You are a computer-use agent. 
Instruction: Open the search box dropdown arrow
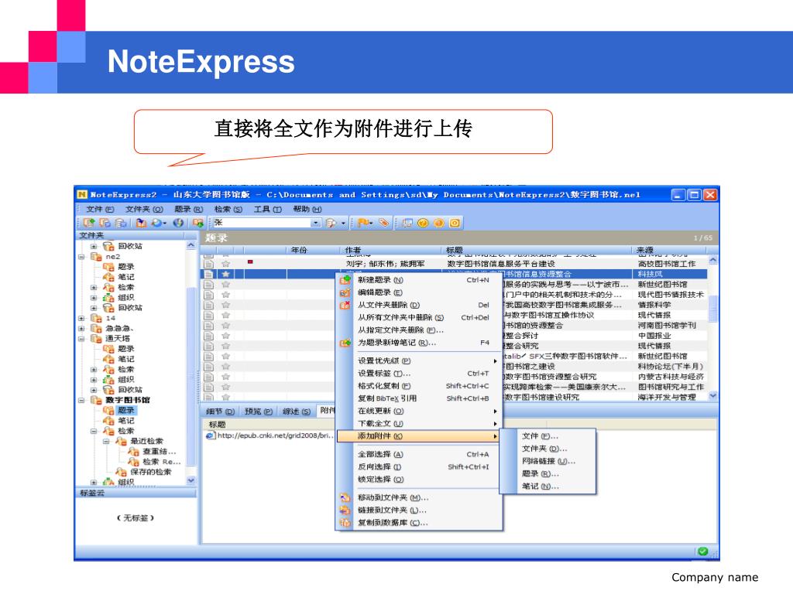pos(316,223)
